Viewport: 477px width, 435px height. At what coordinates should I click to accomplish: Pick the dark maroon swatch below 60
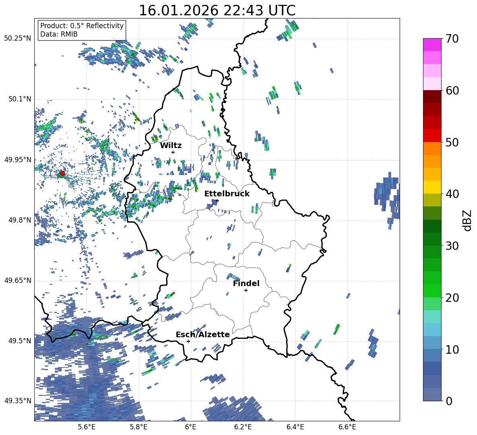pos(432,97)
